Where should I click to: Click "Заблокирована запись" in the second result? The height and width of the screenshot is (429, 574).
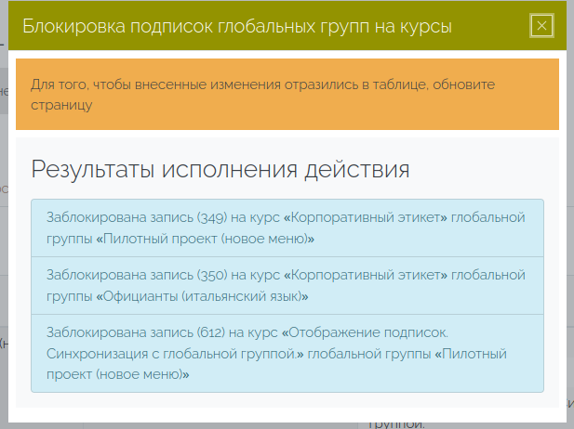(119, 275)
